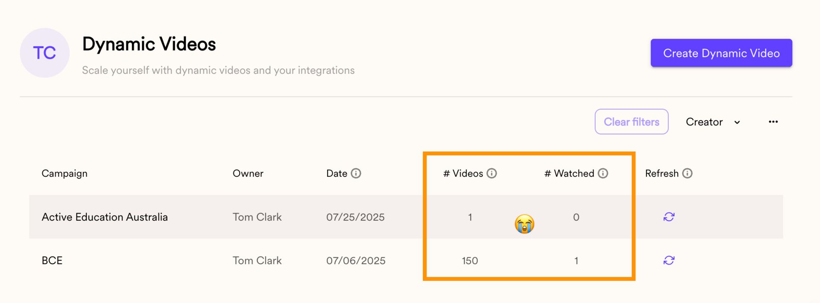The width and height of the screenshot is (820, 303).
Task: Select the # Videos column header
Action: (463, 173)
